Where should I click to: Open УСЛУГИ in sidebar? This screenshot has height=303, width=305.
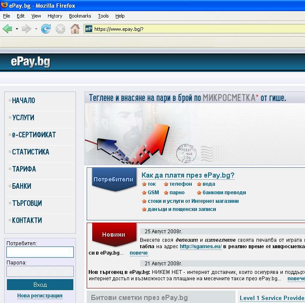coord(23,118)
